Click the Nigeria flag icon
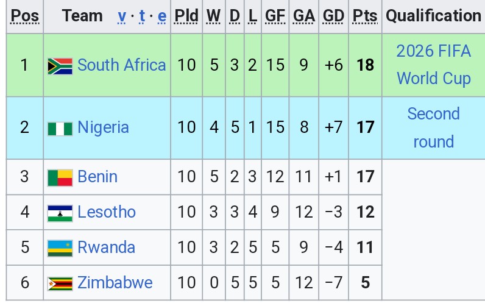Screen dimensions: 485x306 60,128
